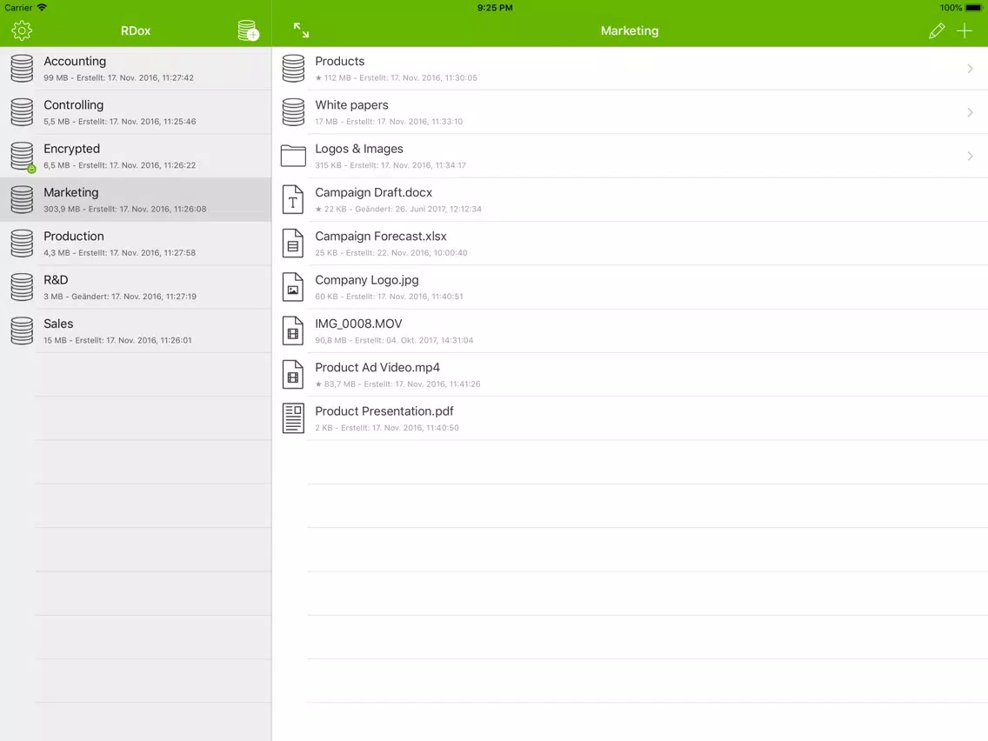Open Product Ad Video.mp4

coord(630,374)
